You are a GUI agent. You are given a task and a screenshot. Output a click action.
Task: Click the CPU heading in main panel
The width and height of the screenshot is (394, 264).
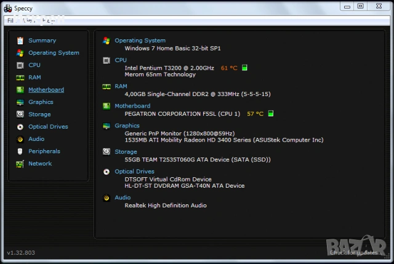click(x=121, y=60)
